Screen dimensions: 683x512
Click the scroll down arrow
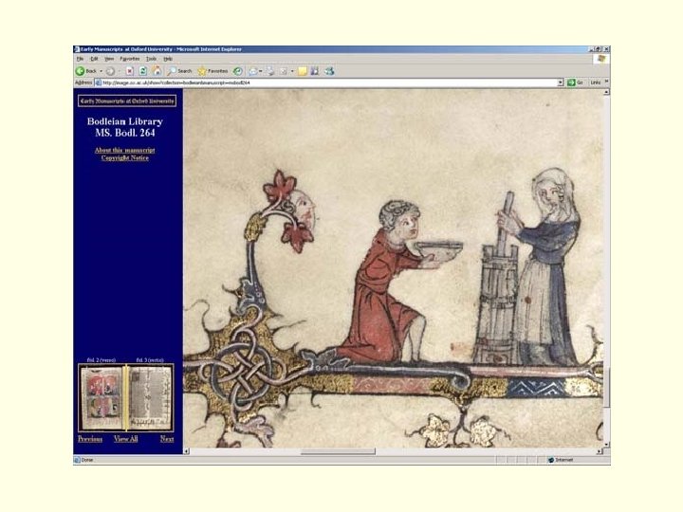click(x=607, y=445)
